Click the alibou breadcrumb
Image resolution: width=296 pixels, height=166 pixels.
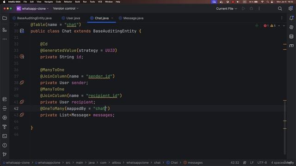pyautogui.click(x=116, y=162)
